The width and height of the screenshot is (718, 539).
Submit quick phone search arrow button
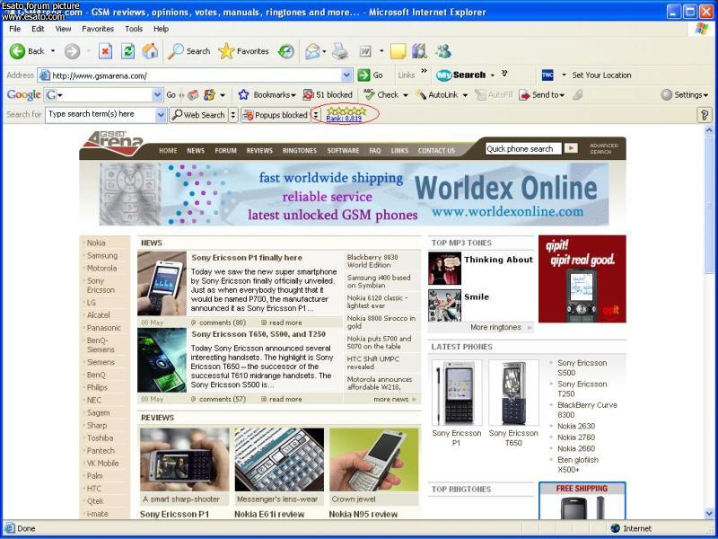point(571,148)
